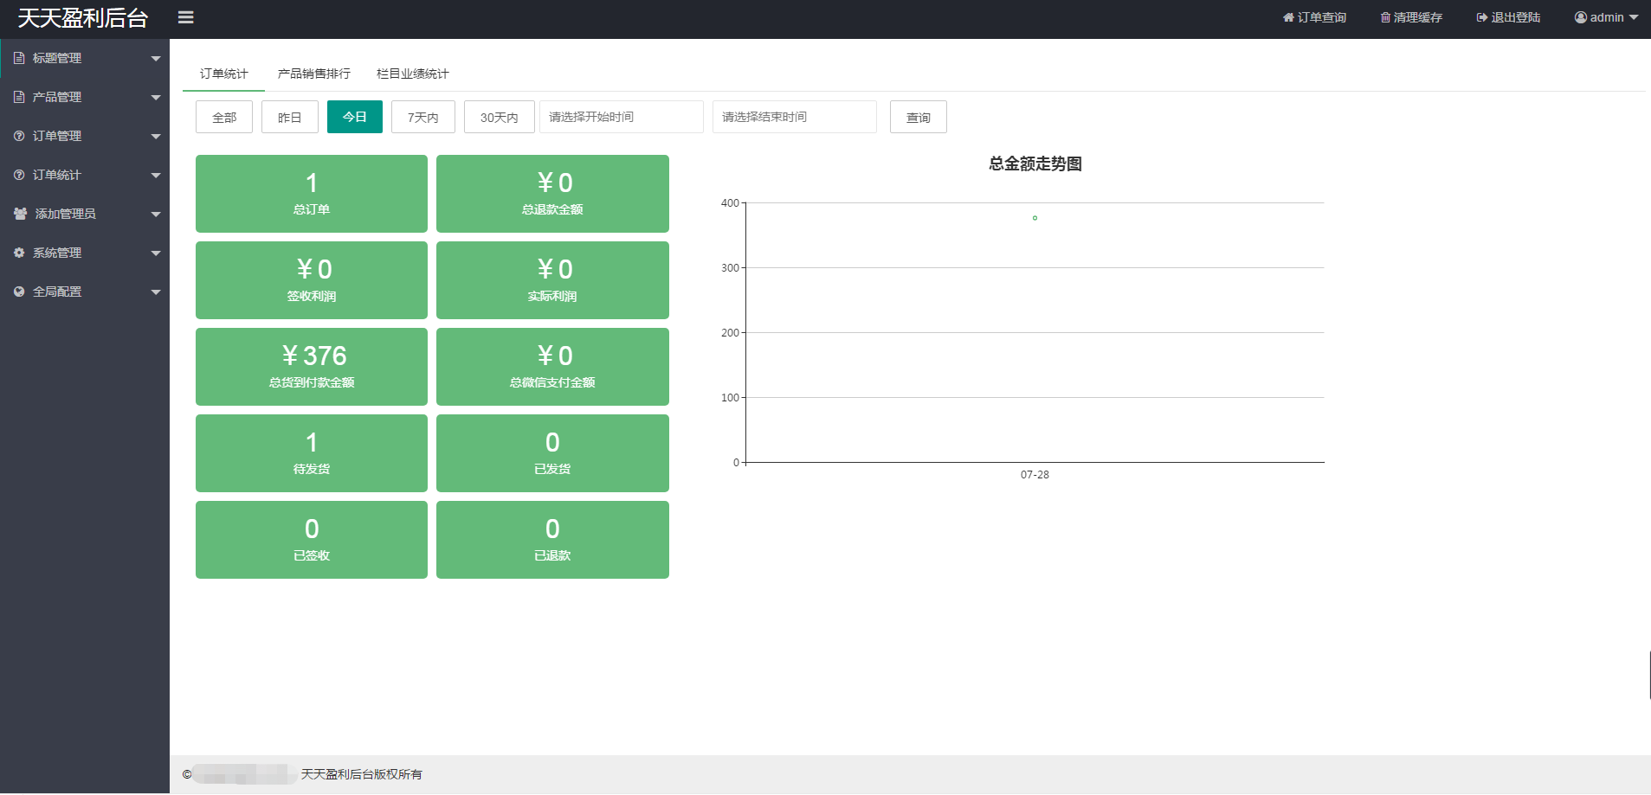Viewport: 1651px width, 795px height.
Task: Click the 请选择开始时间 date field
Action: pyautogui.click(x=621, y=117)
